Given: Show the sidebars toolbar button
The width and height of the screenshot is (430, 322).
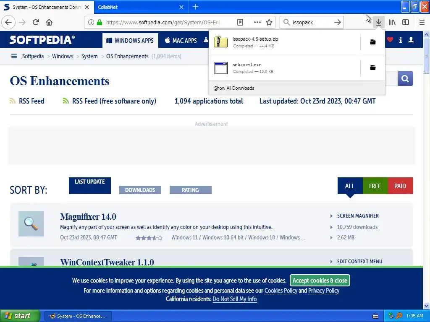Looking at the screenshot, I should point(406,22).
